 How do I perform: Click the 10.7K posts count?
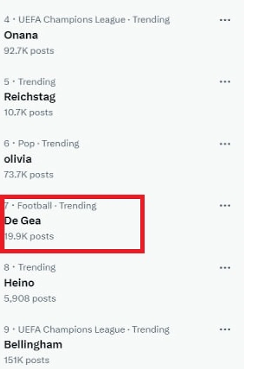point(28,112)
